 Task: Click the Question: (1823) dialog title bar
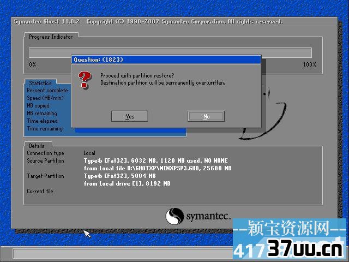pyautogui.click(x=166, y=59)
